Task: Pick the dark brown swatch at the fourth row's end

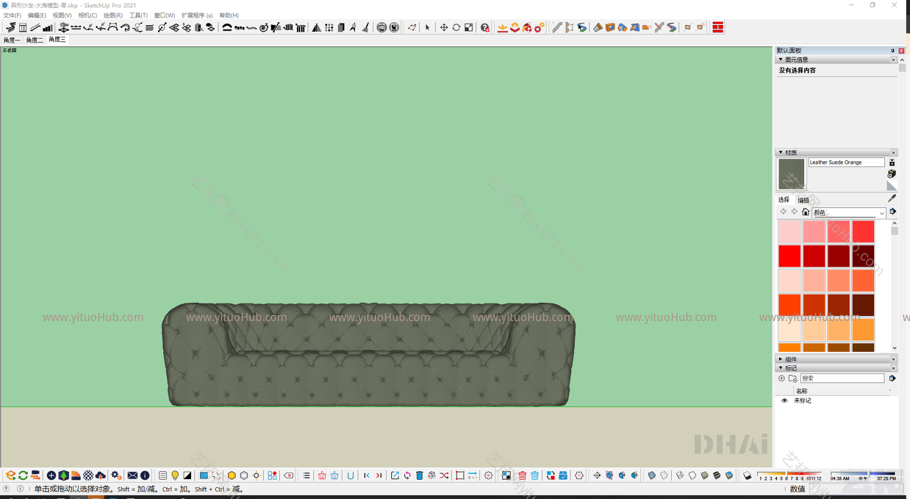Action: tap(863, 305)
